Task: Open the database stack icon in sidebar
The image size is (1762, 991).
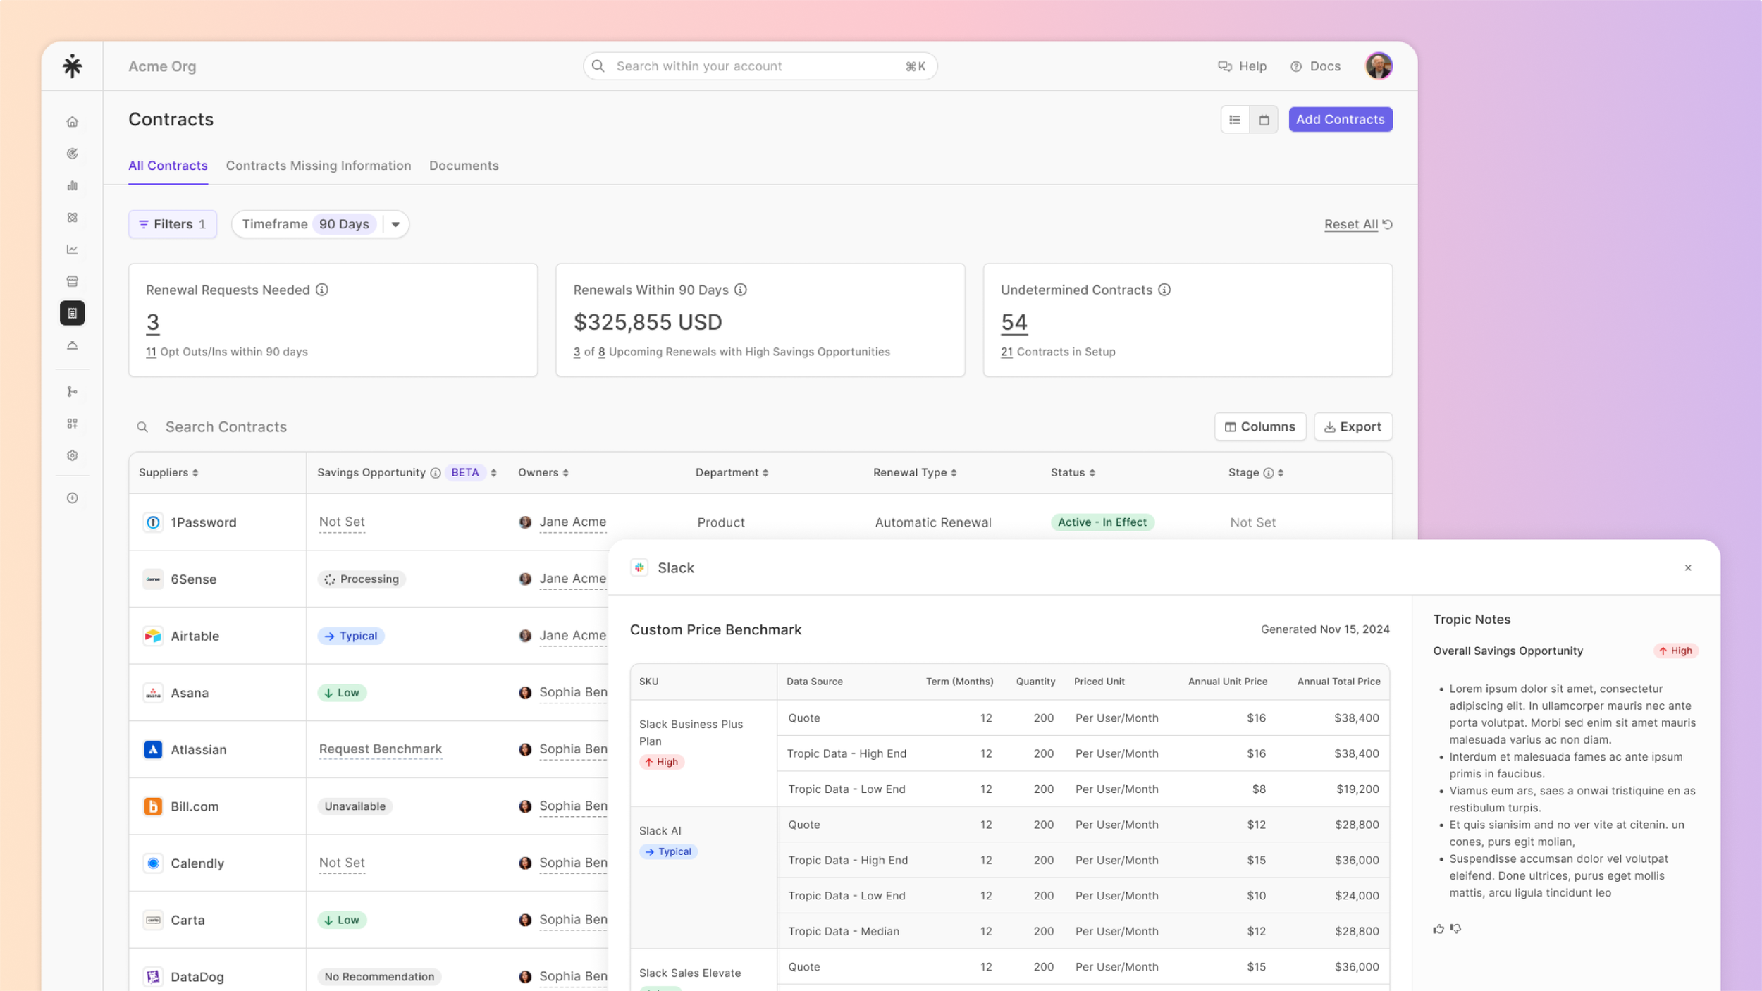Action: 72,281
